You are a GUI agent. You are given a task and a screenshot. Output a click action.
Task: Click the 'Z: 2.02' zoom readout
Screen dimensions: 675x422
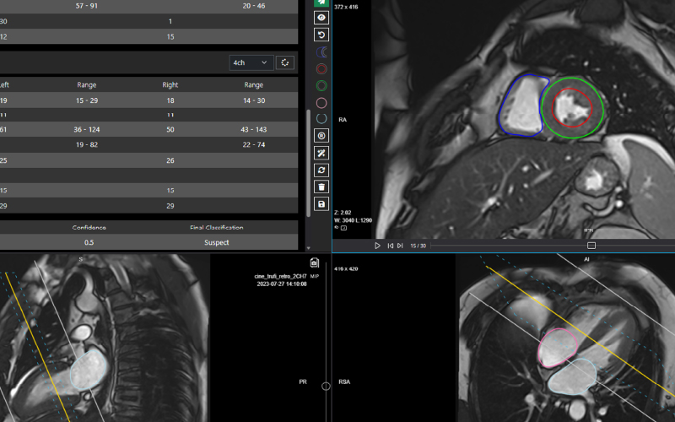343,213
